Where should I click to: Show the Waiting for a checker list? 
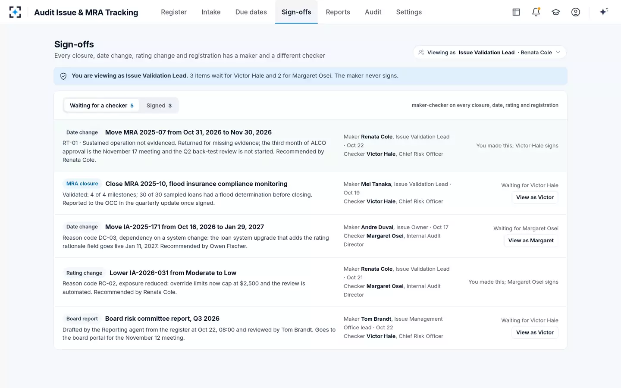tap(102, 106)
